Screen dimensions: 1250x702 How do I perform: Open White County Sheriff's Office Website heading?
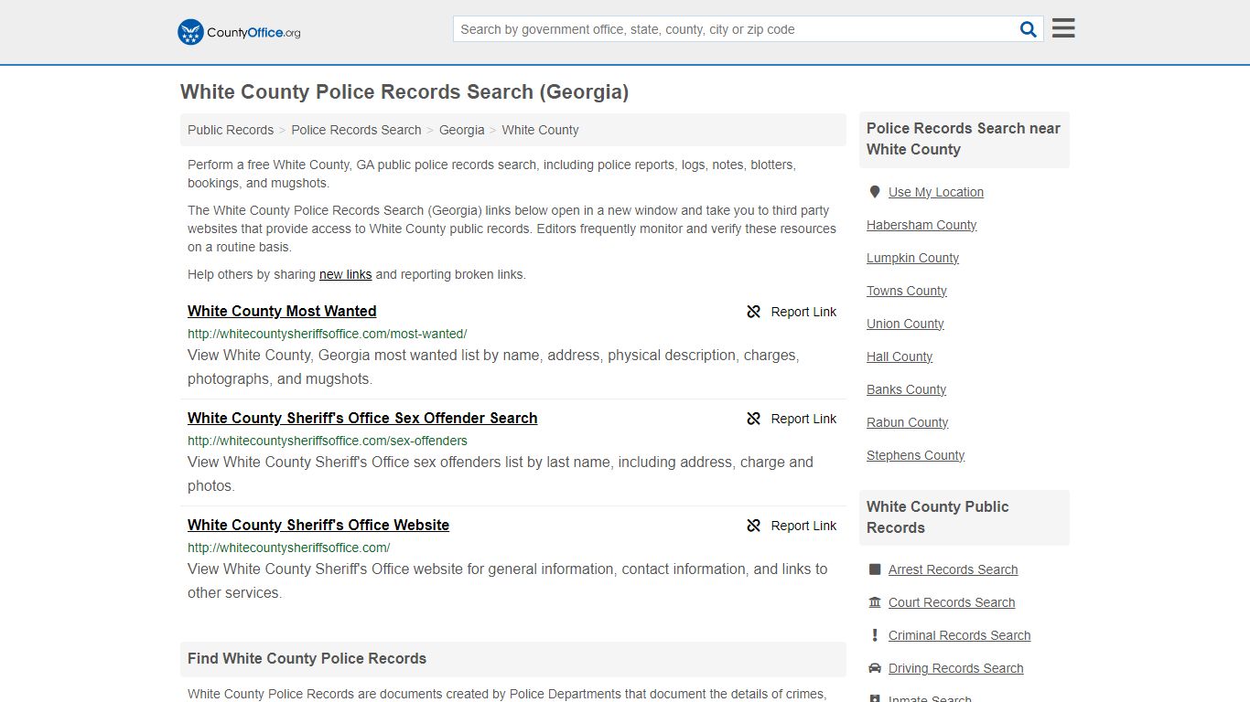[x=318, y=525]
